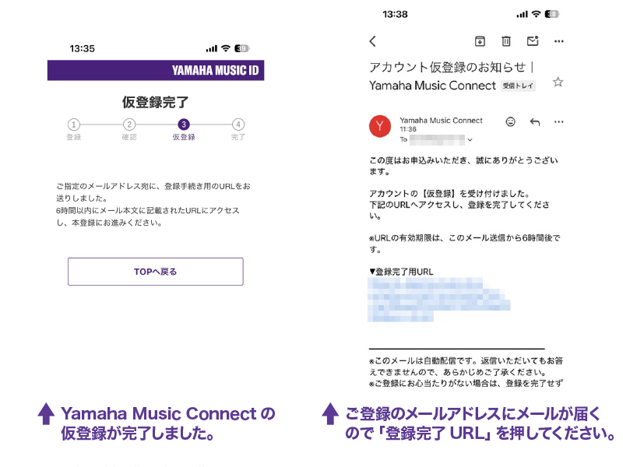Open the blurred registration completion URL
This screenshot has height=467, width=623.
[438, 300]
